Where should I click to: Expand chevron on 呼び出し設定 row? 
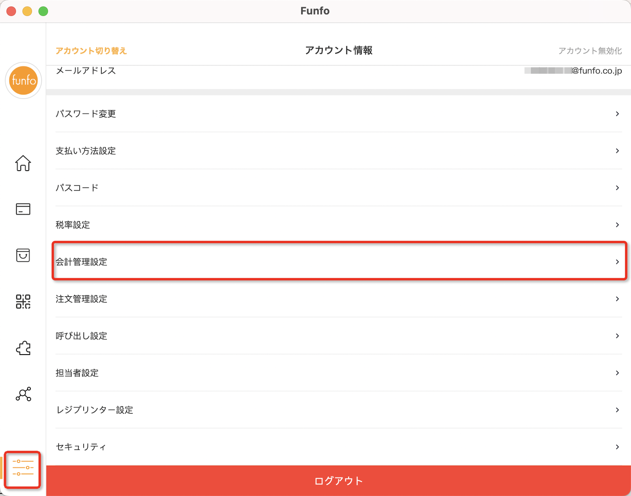coord(617,336)
